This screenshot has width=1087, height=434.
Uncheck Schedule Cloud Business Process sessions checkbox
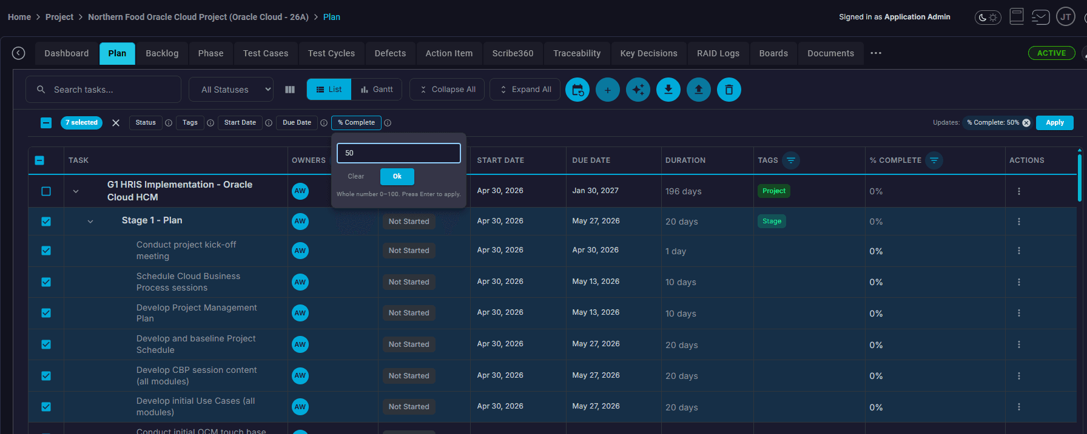pyautogui.click(x=46, y=282)
